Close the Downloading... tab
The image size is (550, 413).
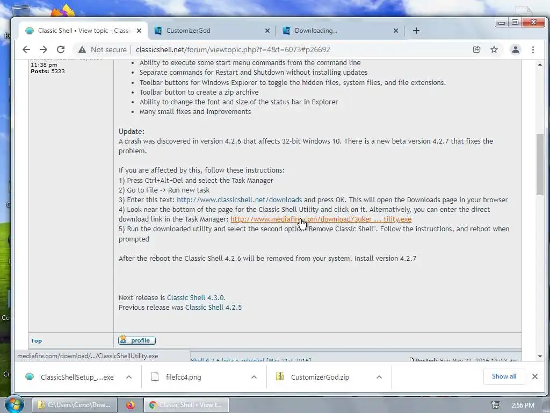(x=396, y=31)
